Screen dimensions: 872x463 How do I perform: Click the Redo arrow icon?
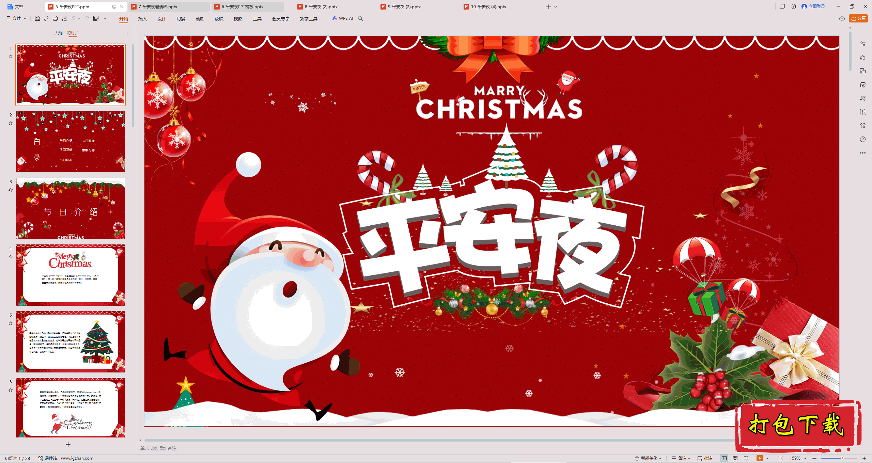[x=87, y=18]
